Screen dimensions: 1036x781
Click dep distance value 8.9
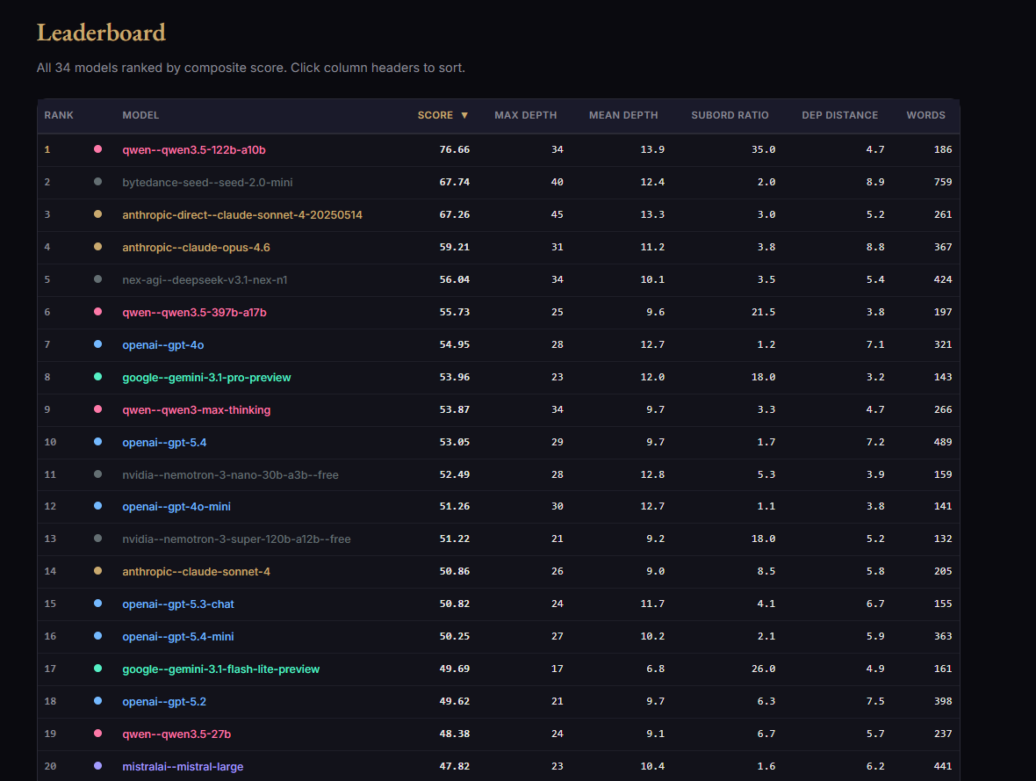tap(875, 182)
